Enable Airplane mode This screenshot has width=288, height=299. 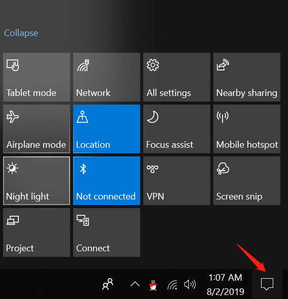point(37,129)
